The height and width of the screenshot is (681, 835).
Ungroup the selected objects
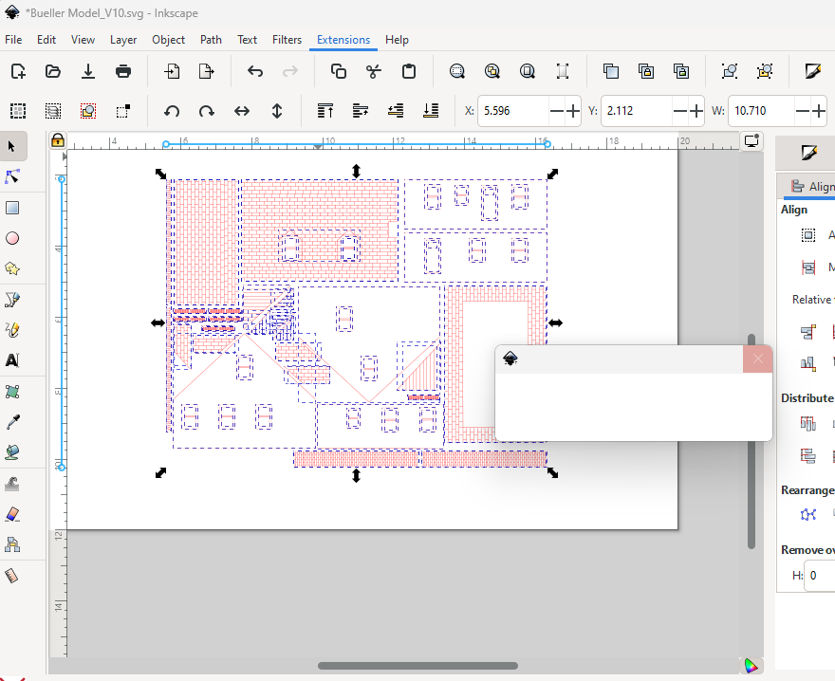pyautogui.click(x=765, y=71)
